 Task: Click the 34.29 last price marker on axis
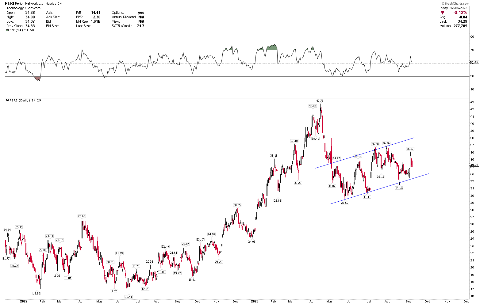(x=473, y=165)
